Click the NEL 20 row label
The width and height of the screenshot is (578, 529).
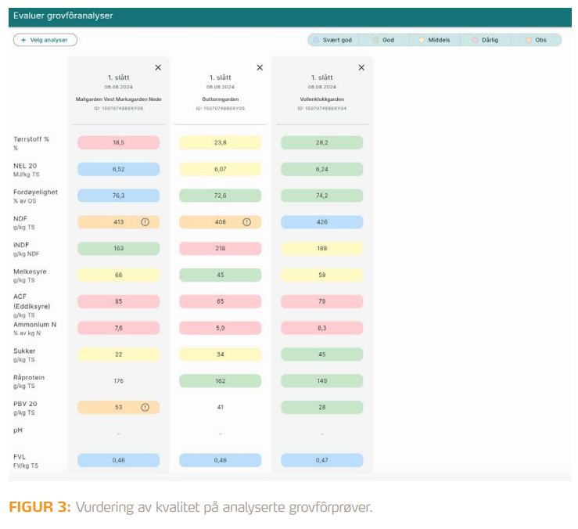25,166
